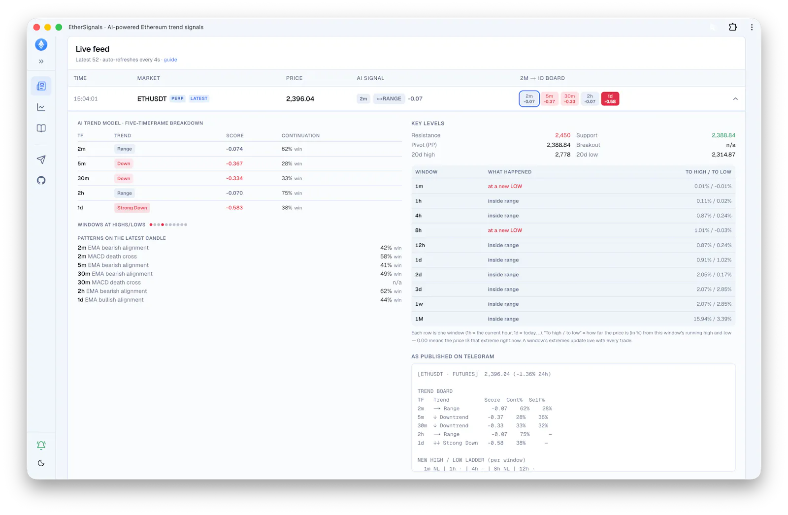Click the Resistance value 2,450
788x515 pixels.
(562, 135)
